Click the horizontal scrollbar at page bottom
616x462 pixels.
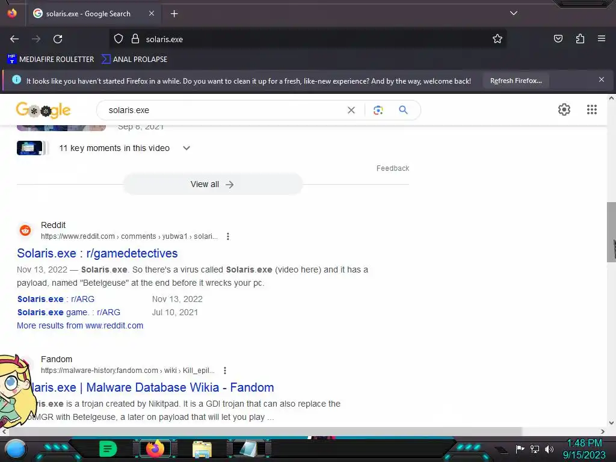click(265, 431)
